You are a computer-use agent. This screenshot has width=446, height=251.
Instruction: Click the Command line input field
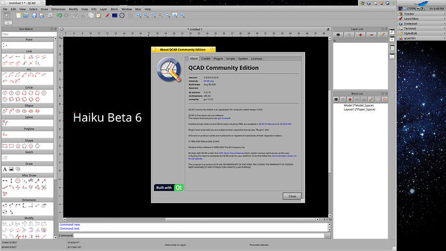[x=199, y=235]
